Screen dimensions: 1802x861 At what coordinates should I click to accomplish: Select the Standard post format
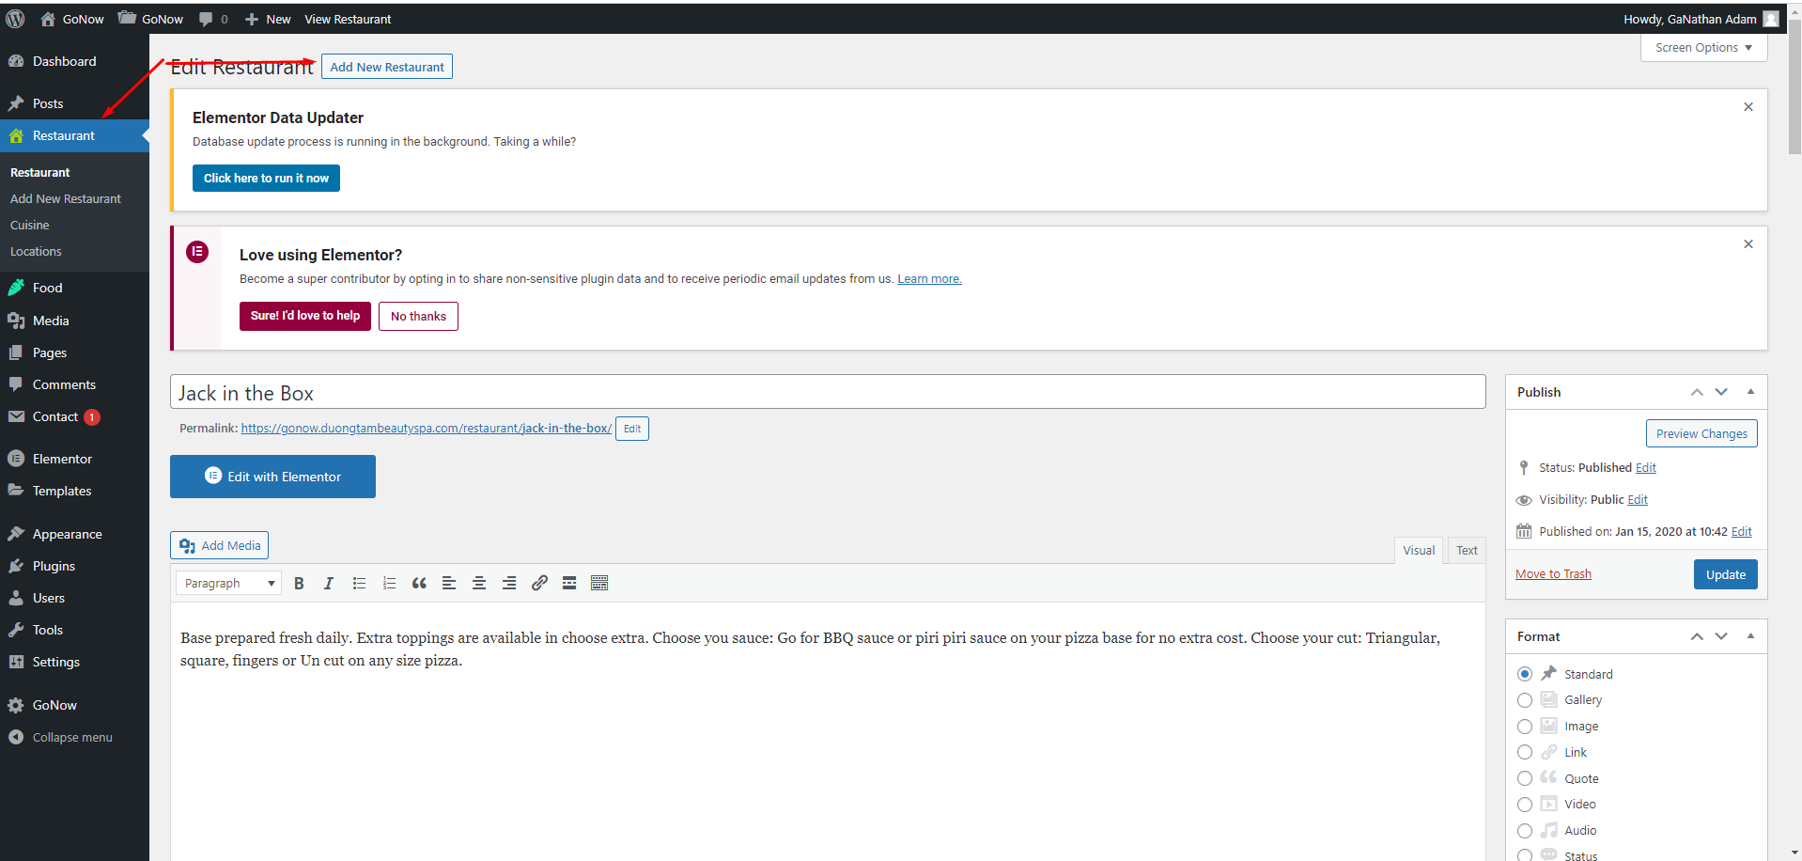coord(1525,674)
